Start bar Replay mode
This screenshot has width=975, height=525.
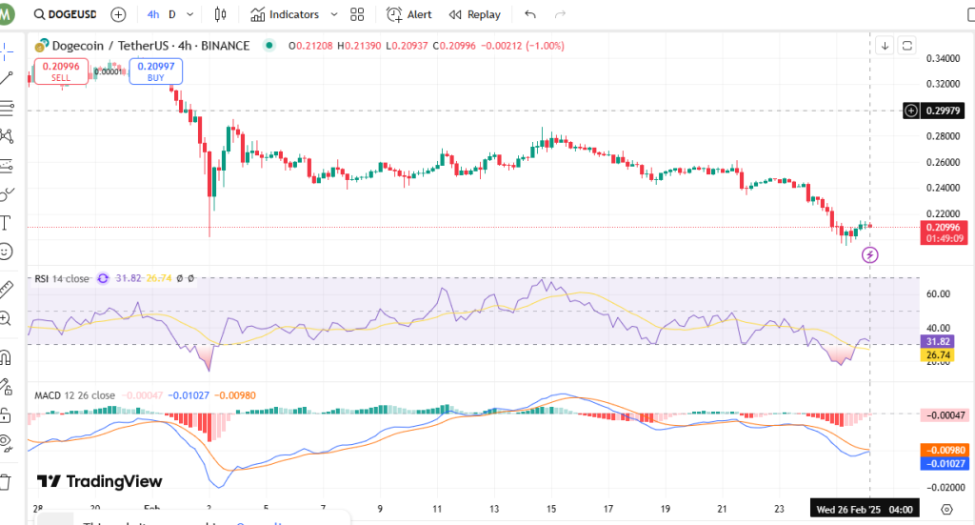pos(474,14)
